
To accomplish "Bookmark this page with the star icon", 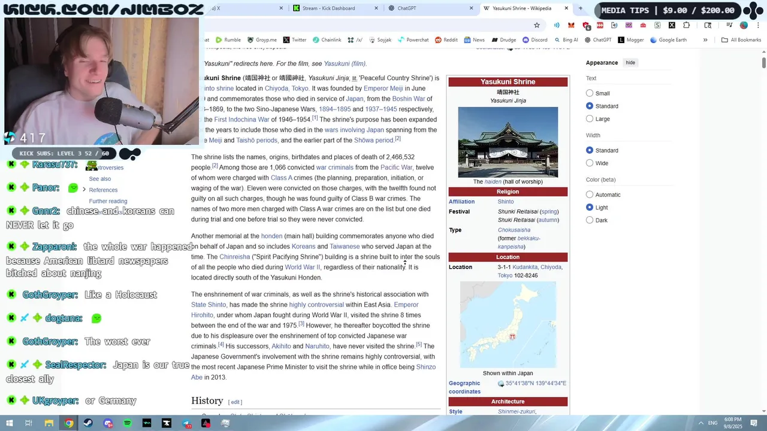I will tap(537, 25).
